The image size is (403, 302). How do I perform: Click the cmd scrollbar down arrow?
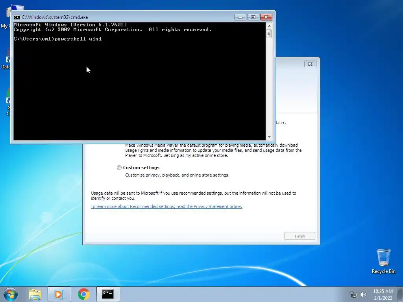click(x=269, y=137)
